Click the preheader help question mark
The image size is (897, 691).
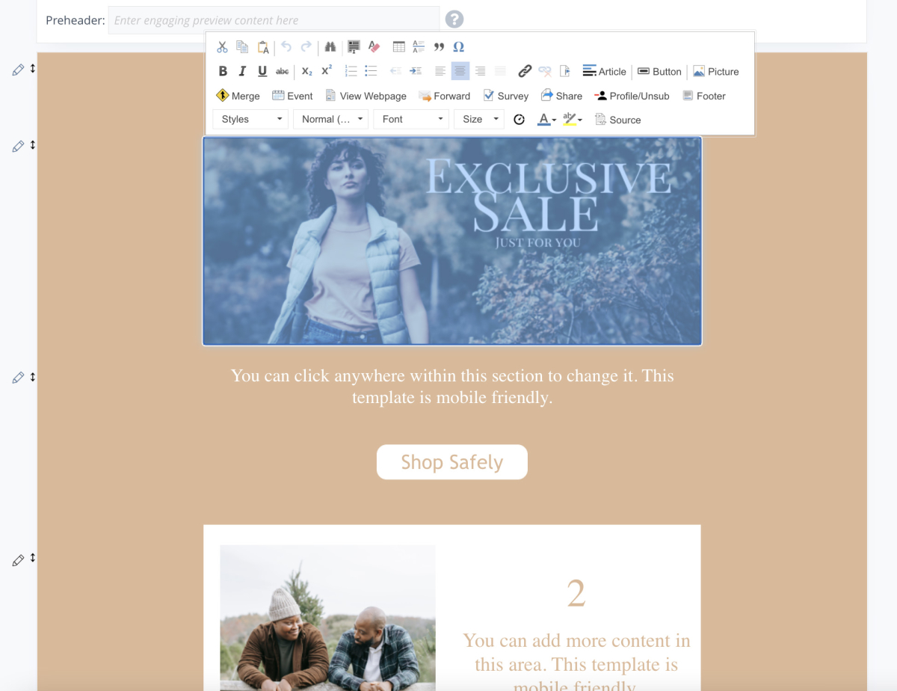tap(454, 20)
